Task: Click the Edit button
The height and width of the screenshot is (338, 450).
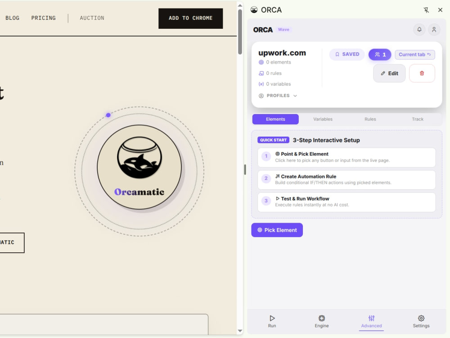Action: pos(389,73)
